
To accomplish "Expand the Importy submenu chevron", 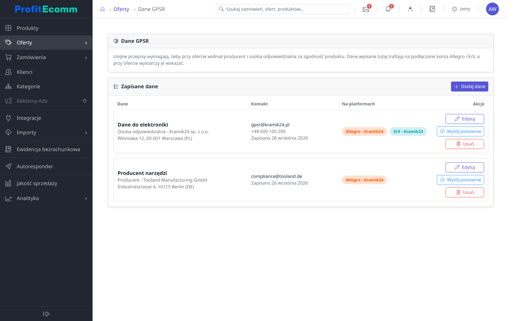I will [x=86, y=133].
